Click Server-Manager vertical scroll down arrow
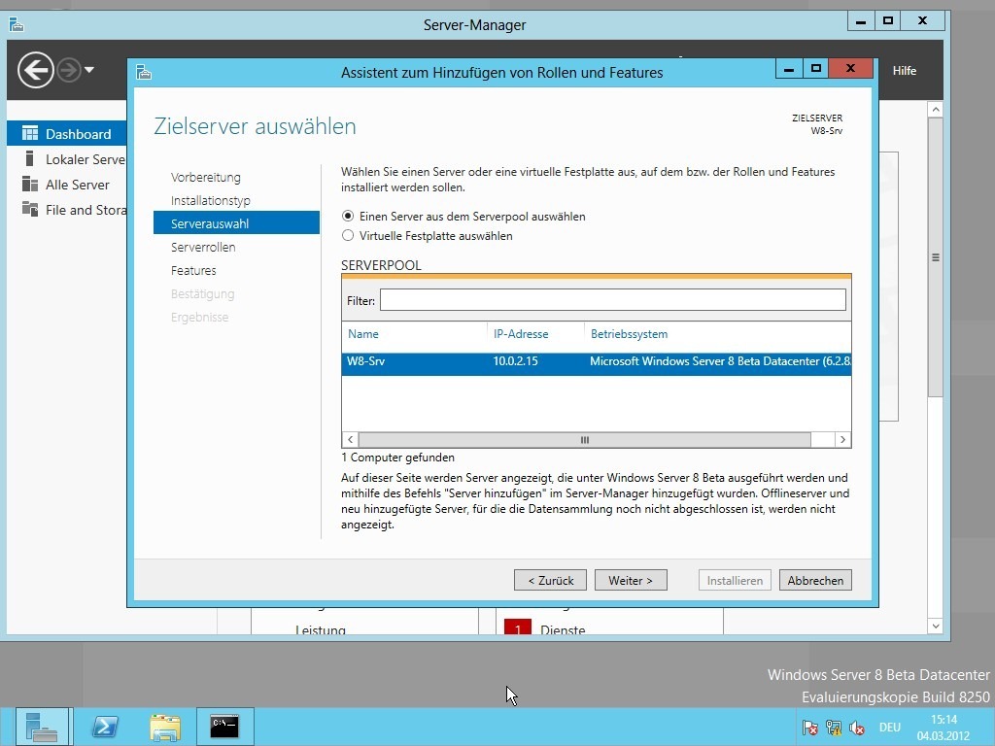 point(936,627)
